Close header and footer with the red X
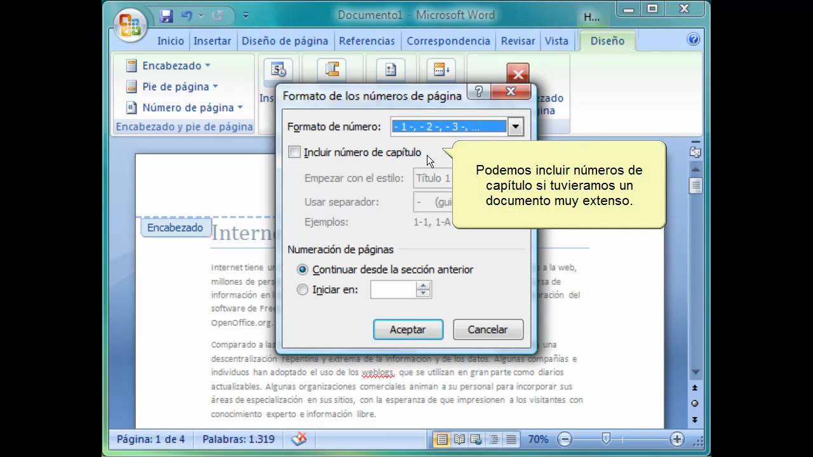Screen dimensions: 813x457 [x=518, y=75]
